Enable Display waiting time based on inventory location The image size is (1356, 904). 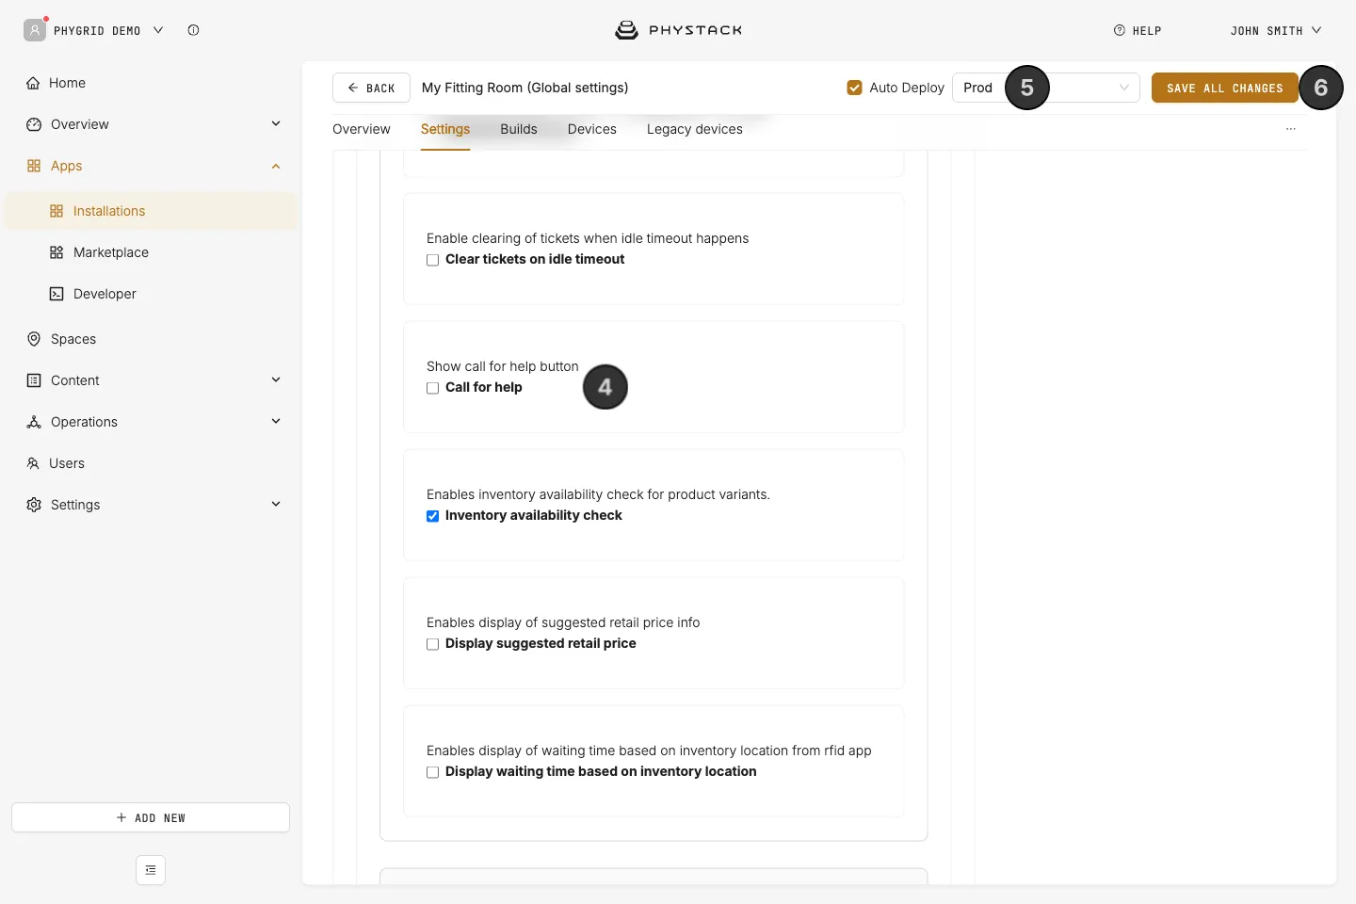[x=433, y=772]
